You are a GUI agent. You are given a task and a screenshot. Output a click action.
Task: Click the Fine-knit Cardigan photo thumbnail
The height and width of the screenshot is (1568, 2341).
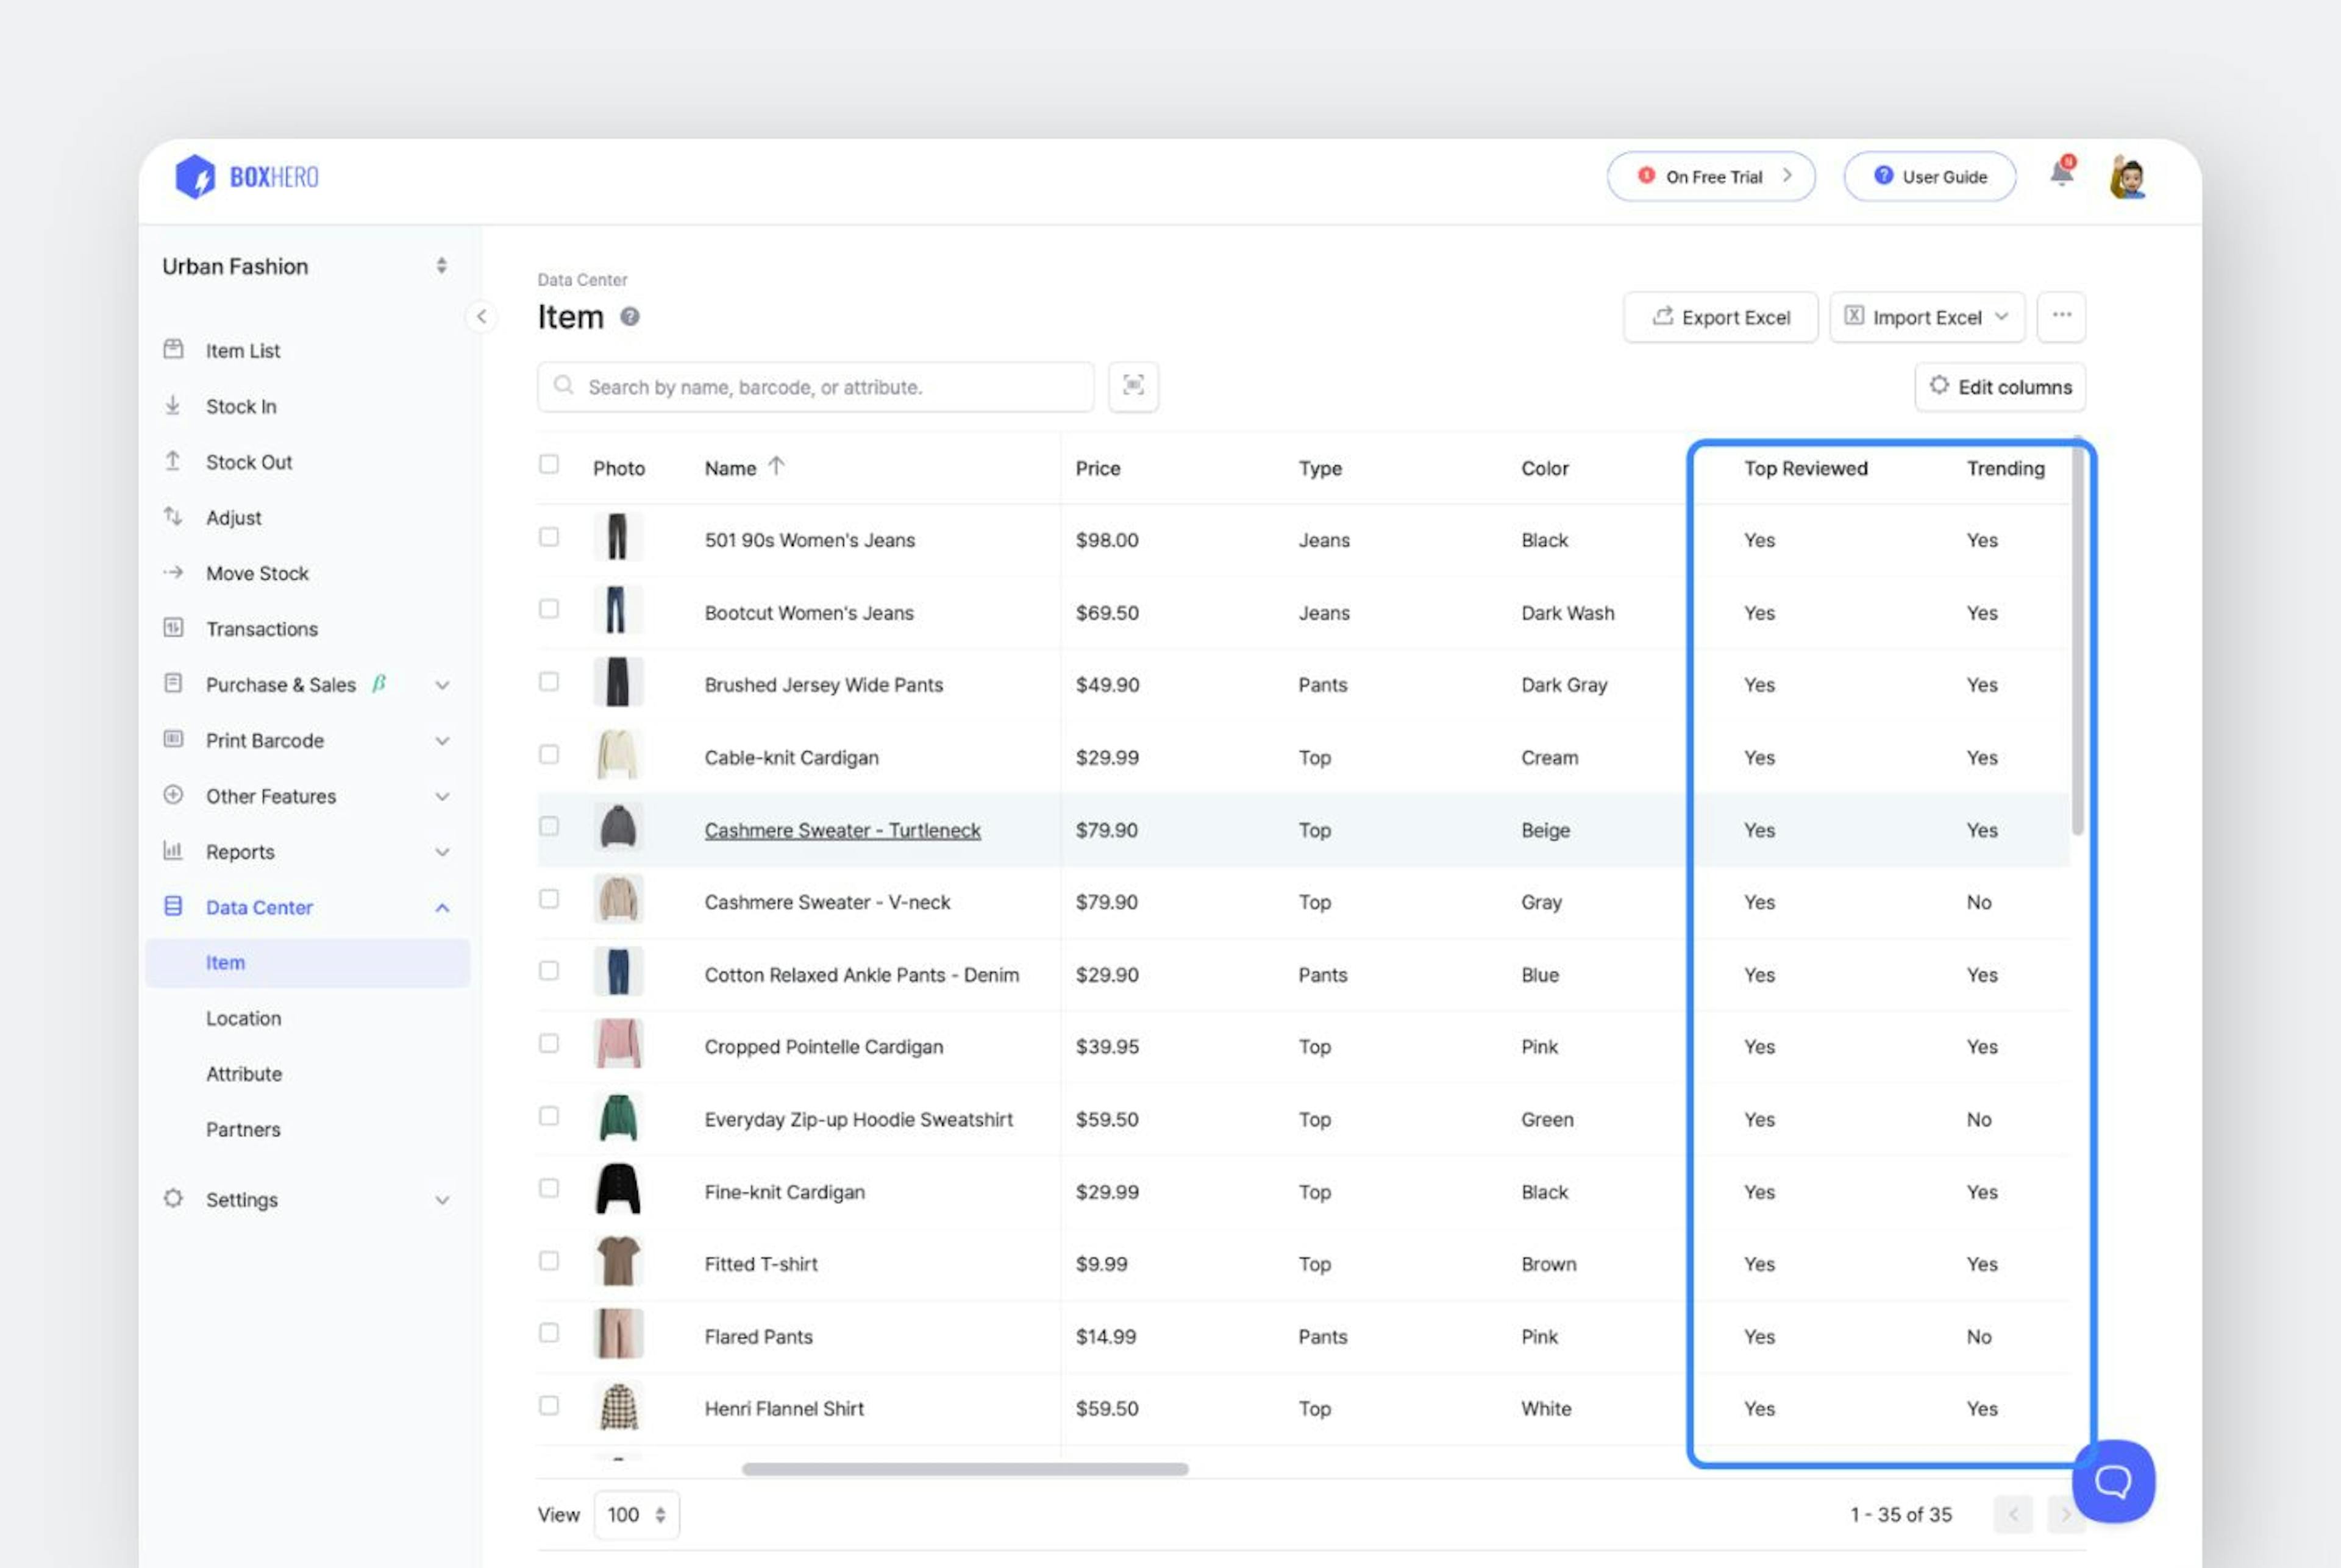point(618,1189)
